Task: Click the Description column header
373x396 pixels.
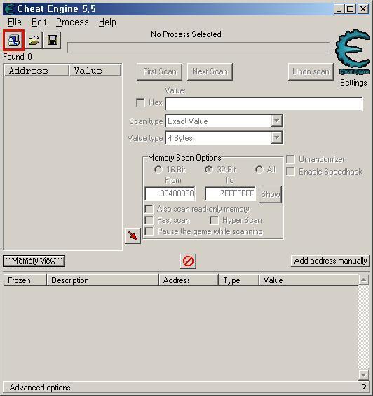Action: coord(102,280)
